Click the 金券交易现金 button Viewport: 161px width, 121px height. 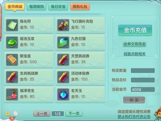[135, 44]
